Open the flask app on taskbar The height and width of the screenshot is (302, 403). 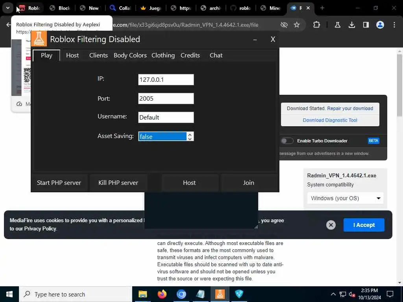pyautogui.click(x=220, y=294)
